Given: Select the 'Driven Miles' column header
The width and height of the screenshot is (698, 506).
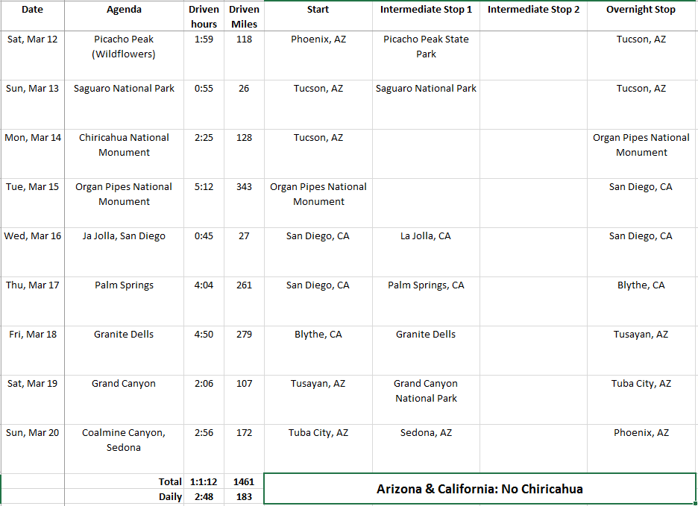Looking at the screenshot, I should click(x=244, y=16).
